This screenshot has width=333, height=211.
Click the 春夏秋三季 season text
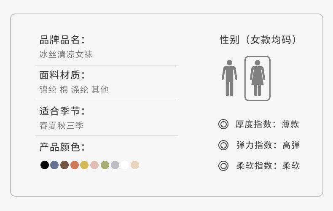coord(62,125)
